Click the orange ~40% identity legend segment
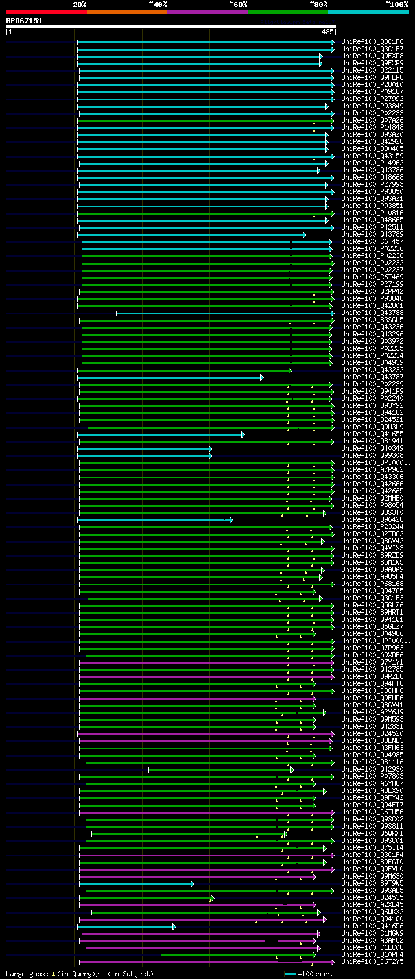This screenshot has height=979, width=415. (x=127, y=12)
